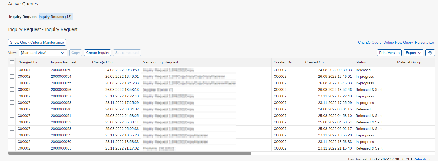Check the row for inquiry 2000000050
438x161 pixels.
point(12,70)
